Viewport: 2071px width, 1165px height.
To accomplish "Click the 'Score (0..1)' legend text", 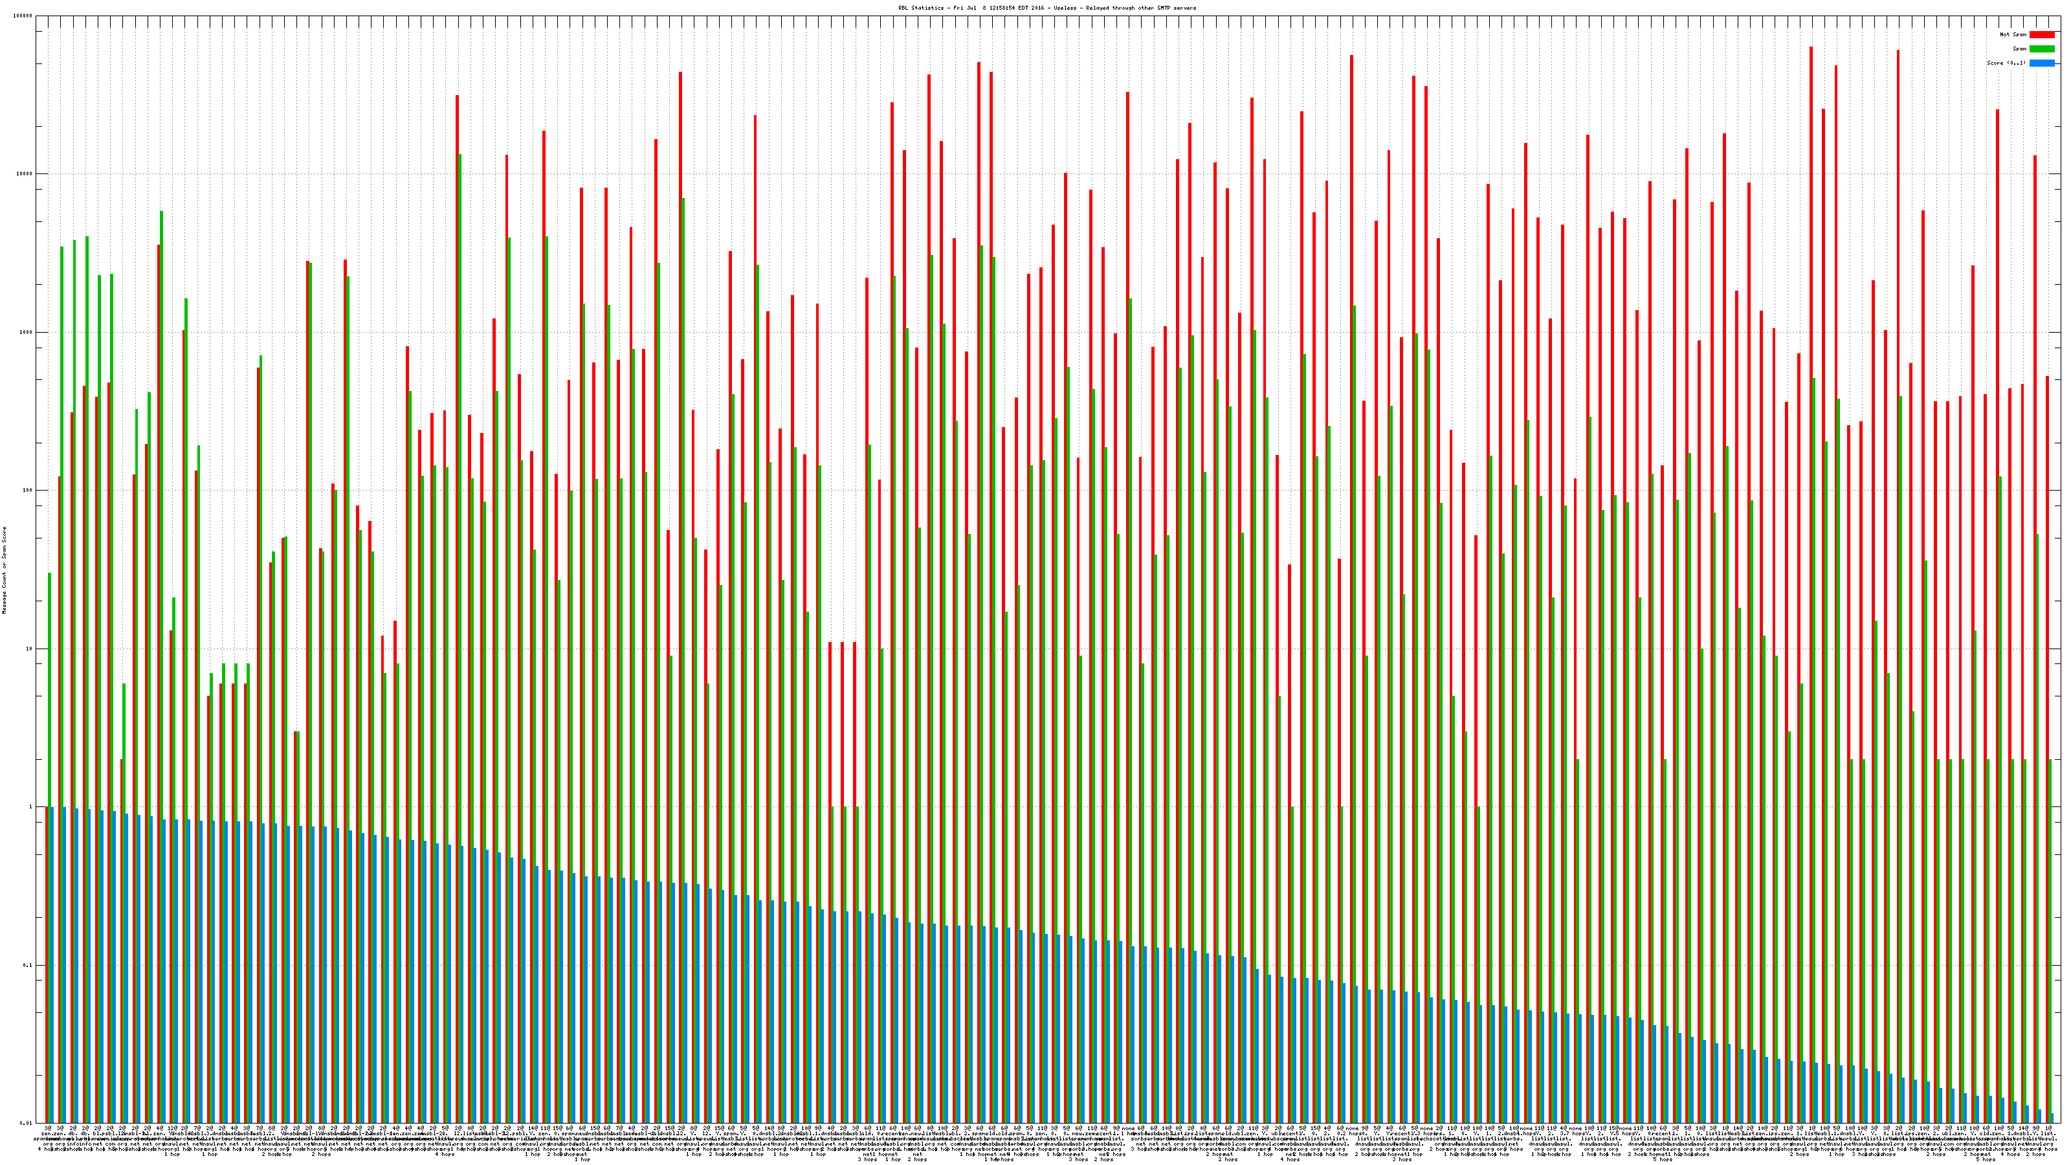I will click(2006, 63).
